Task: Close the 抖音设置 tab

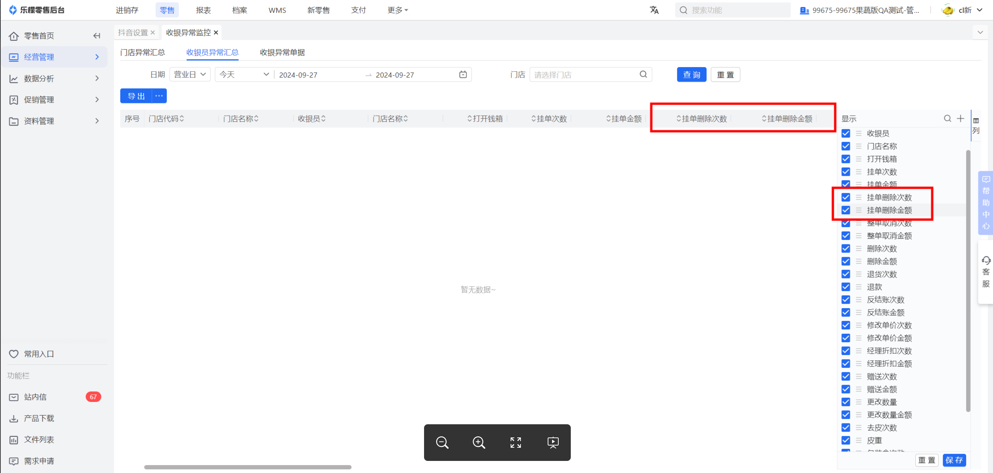Action: coord(153,33)
